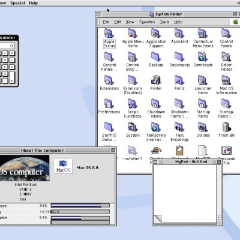Click the 88% memory usage bar
Image resolution: width=240 pixels, height=240 pixels.
[80, 205]
